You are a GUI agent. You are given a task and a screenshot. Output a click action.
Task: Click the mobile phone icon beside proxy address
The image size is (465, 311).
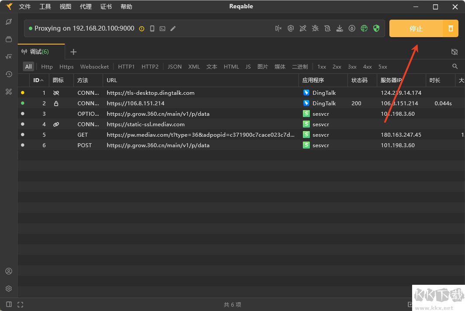pos(152,28)
